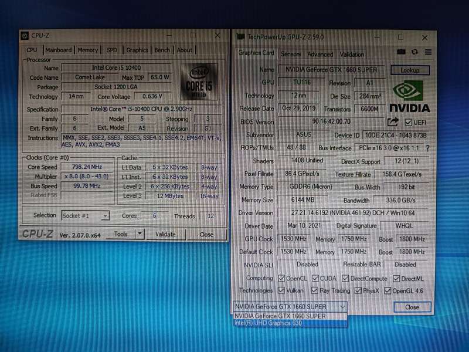Viewport: 469px width, 352px height.
Task: Click the Intel Core i5 logo
Action: click(x=199, y=82)
